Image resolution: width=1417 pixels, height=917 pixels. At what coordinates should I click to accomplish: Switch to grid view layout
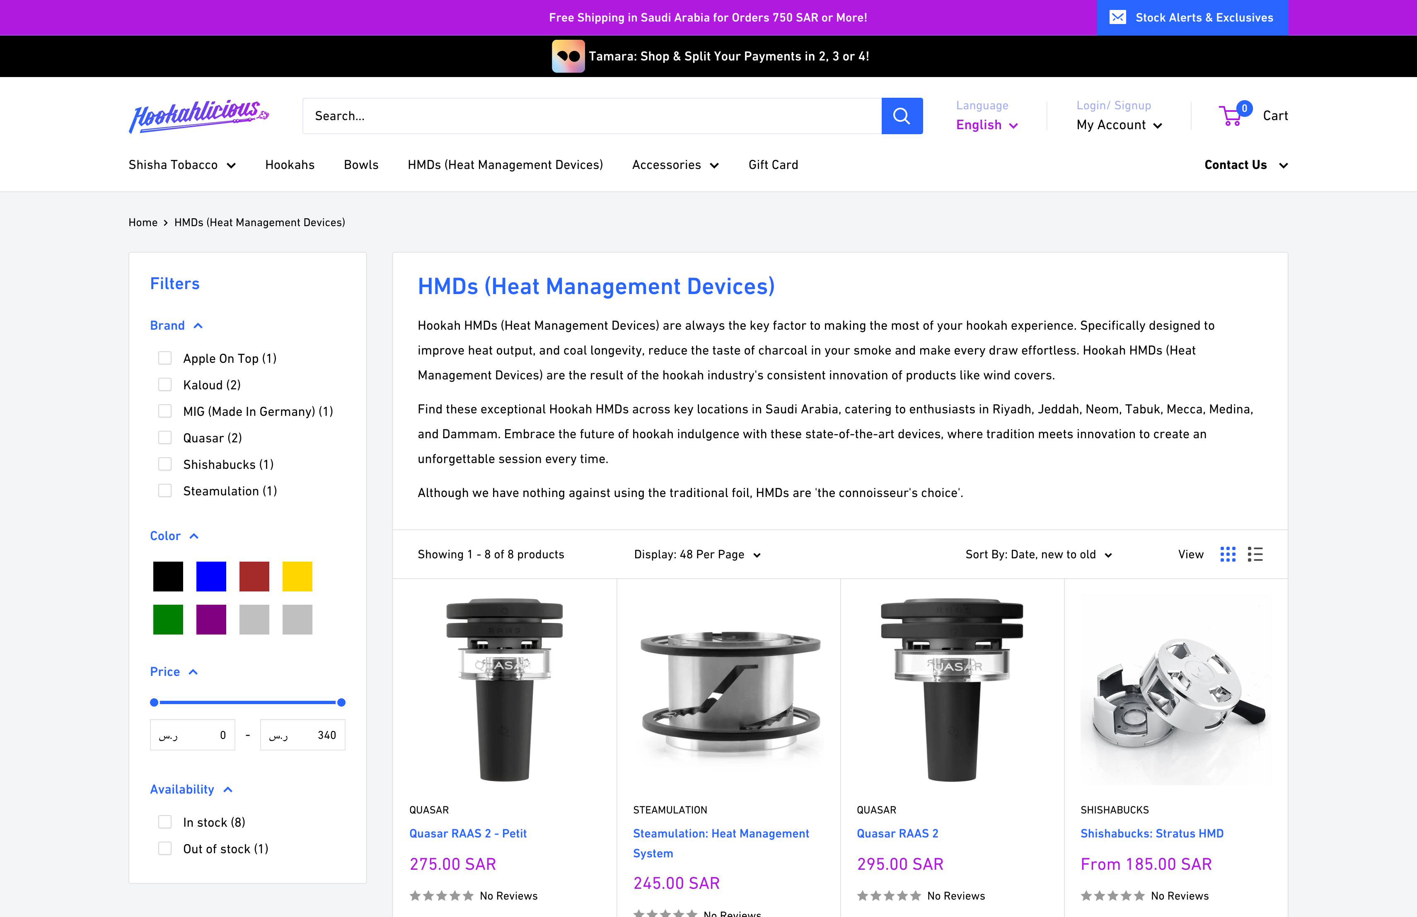pos(1228,554)
